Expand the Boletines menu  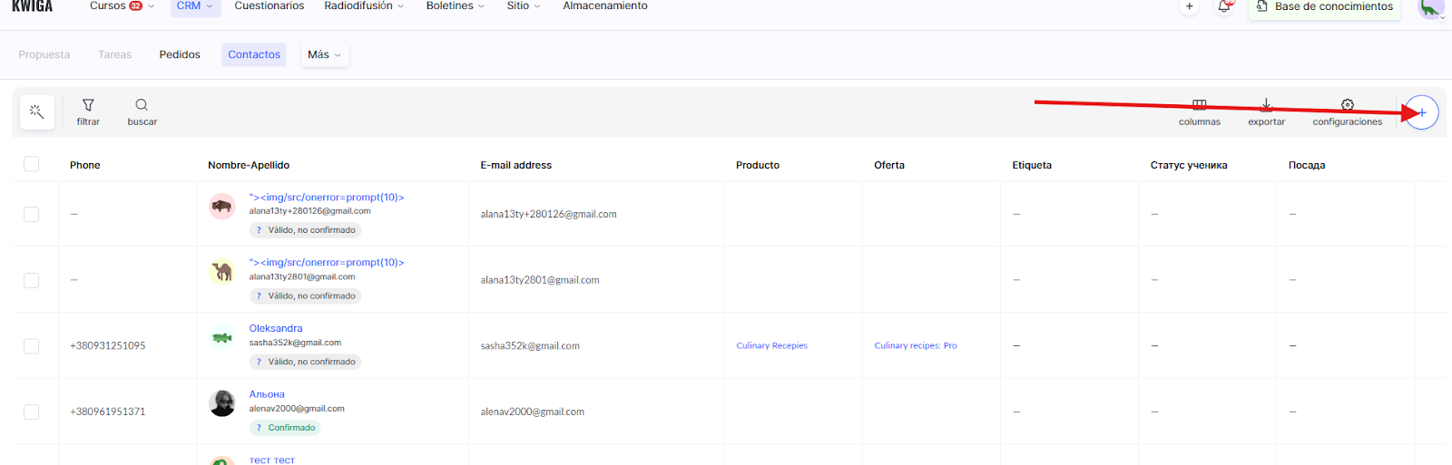coord(455,6)
